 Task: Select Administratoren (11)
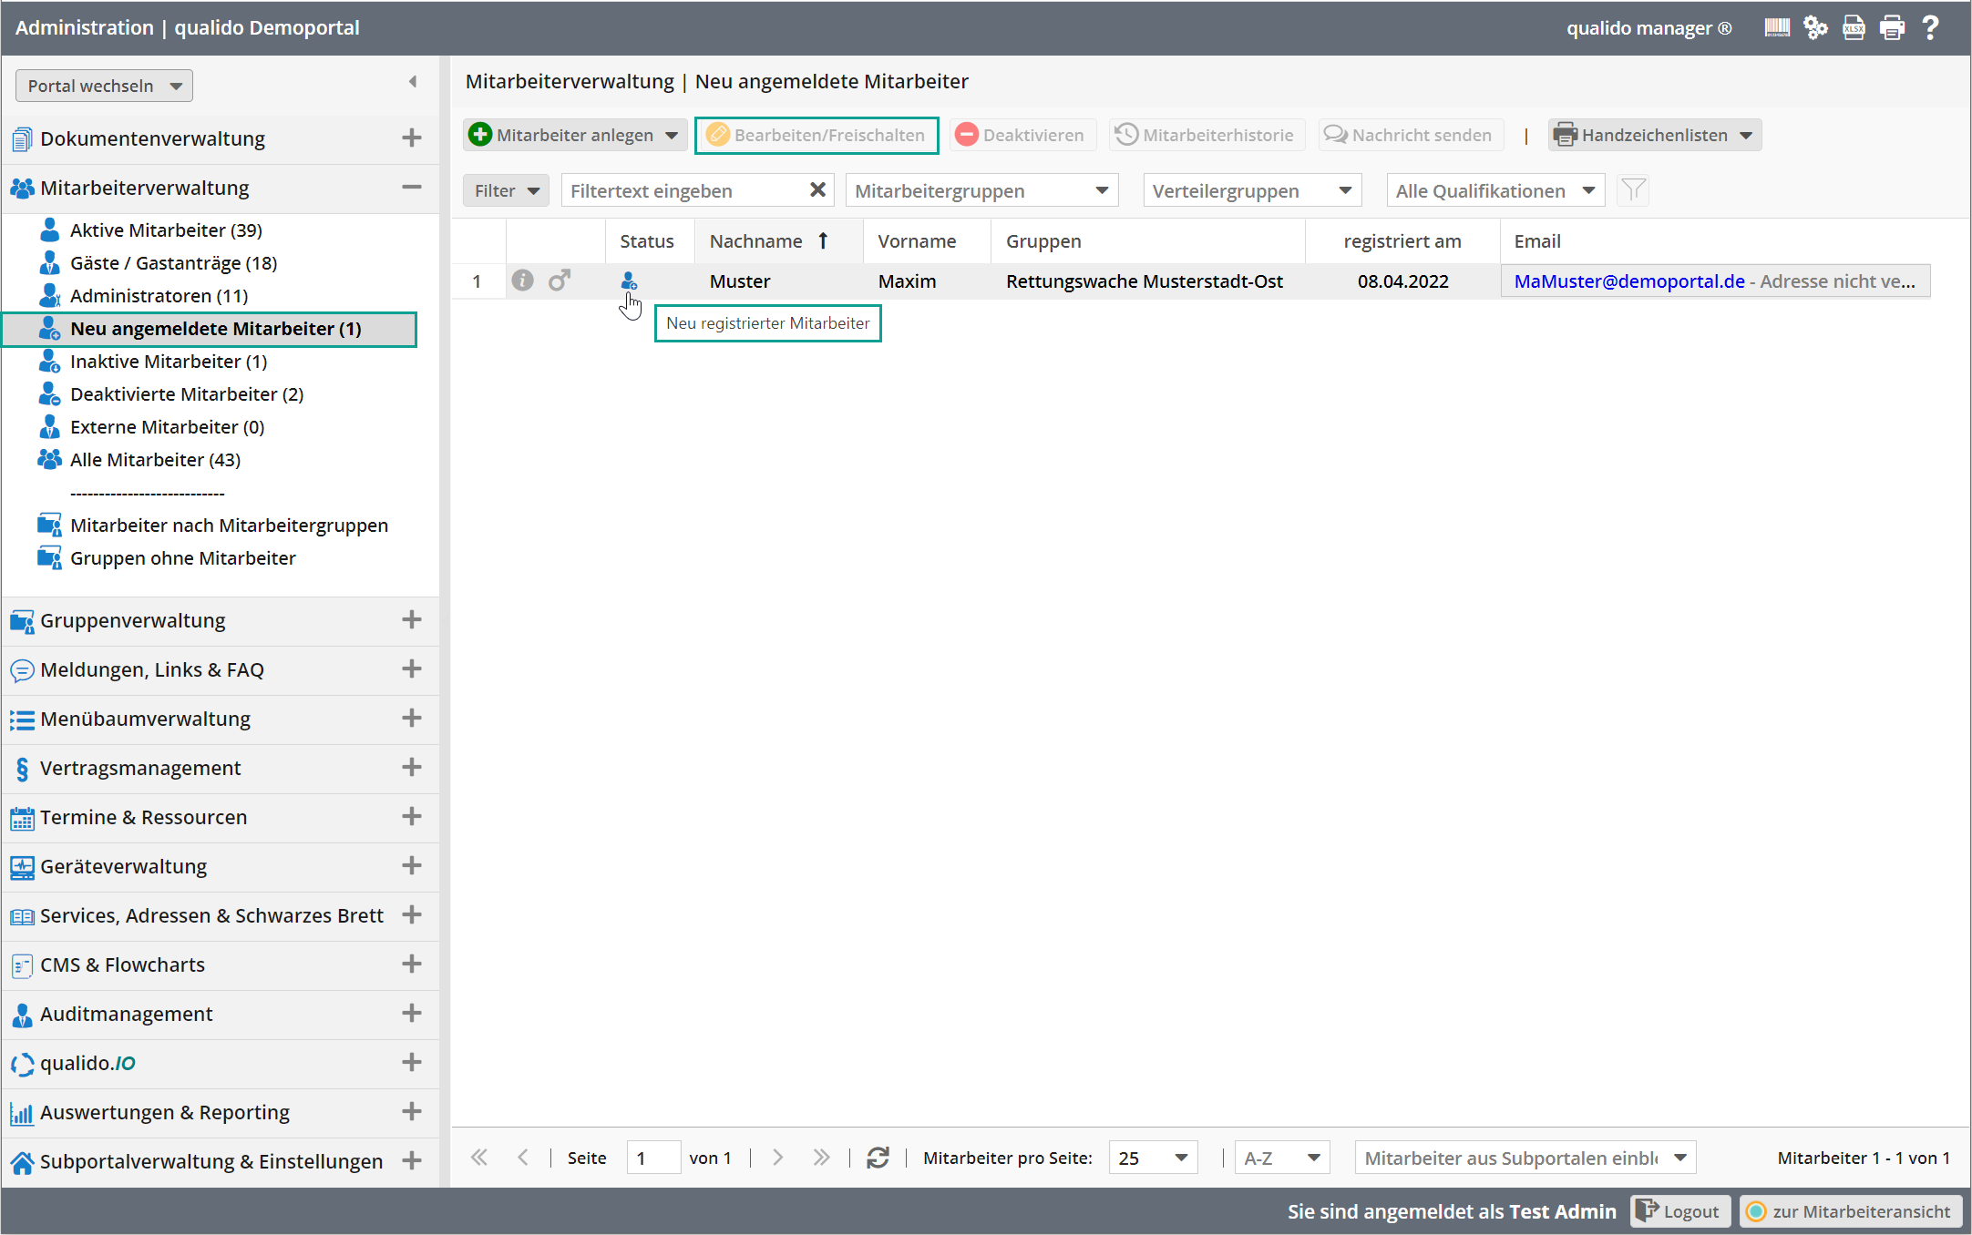pyautogui.click(x=159, y=296)
